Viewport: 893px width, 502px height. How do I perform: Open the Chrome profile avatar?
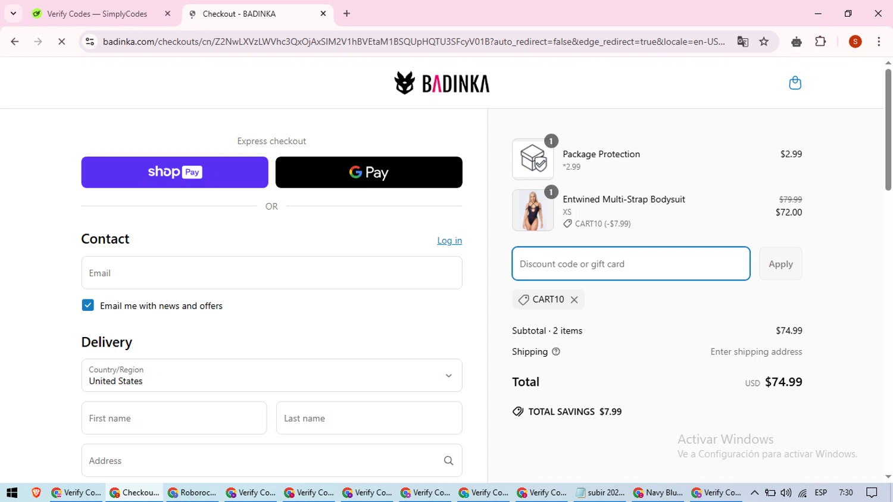pos(855,42)
